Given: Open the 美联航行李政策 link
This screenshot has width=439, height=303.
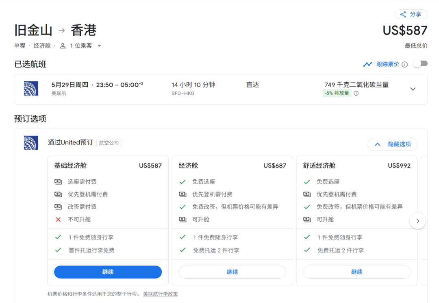Looking at the screenshot, I should (x=160, y=294).
